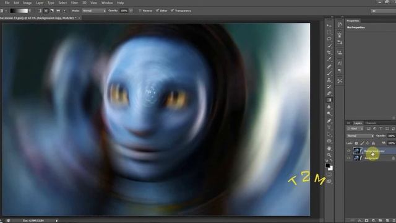Open the status bar info arrow
Screen dimensions: 396x223
tap(56, 221)
